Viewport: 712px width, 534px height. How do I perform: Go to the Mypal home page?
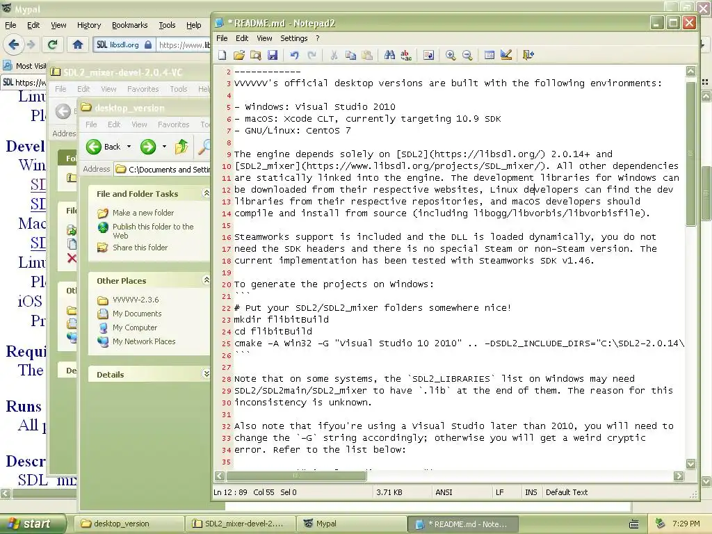[x=78, y=44]
